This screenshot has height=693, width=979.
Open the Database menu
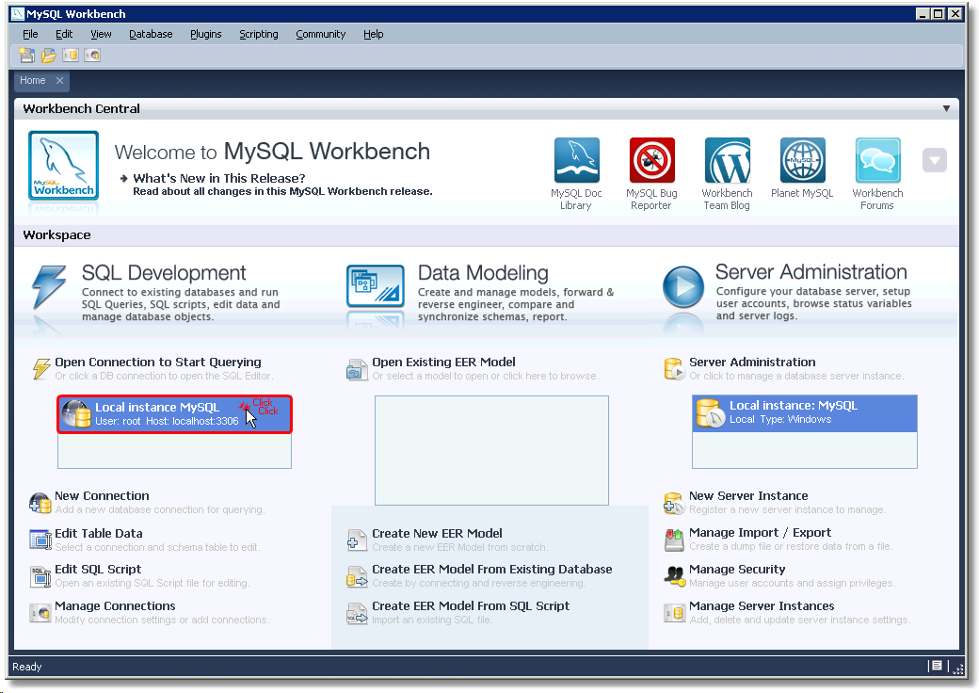tap(151, 34)
